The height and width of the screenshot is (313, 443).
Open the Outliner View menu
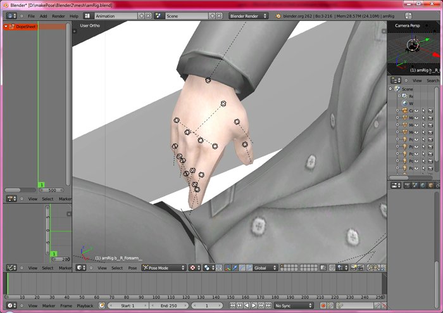(x=417, y=80)
